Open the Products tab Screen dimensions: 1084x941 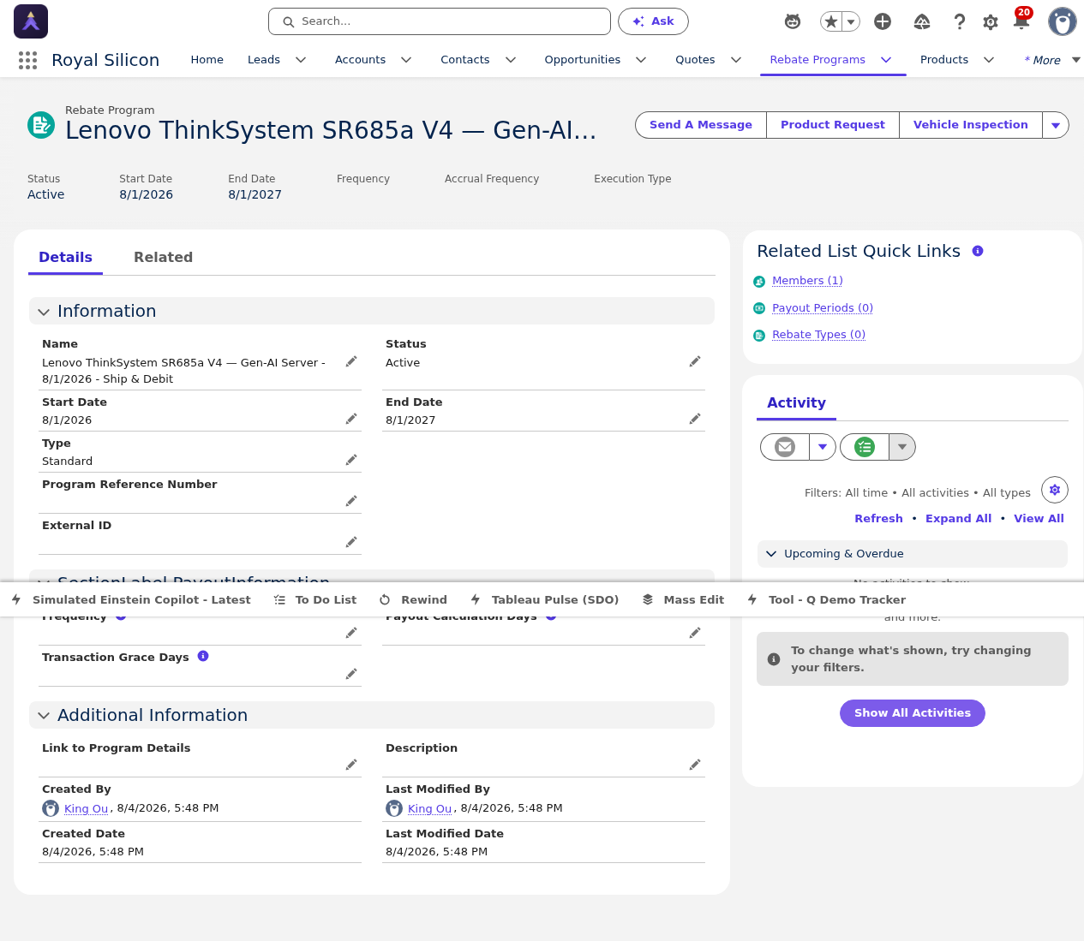pos(944,60)
